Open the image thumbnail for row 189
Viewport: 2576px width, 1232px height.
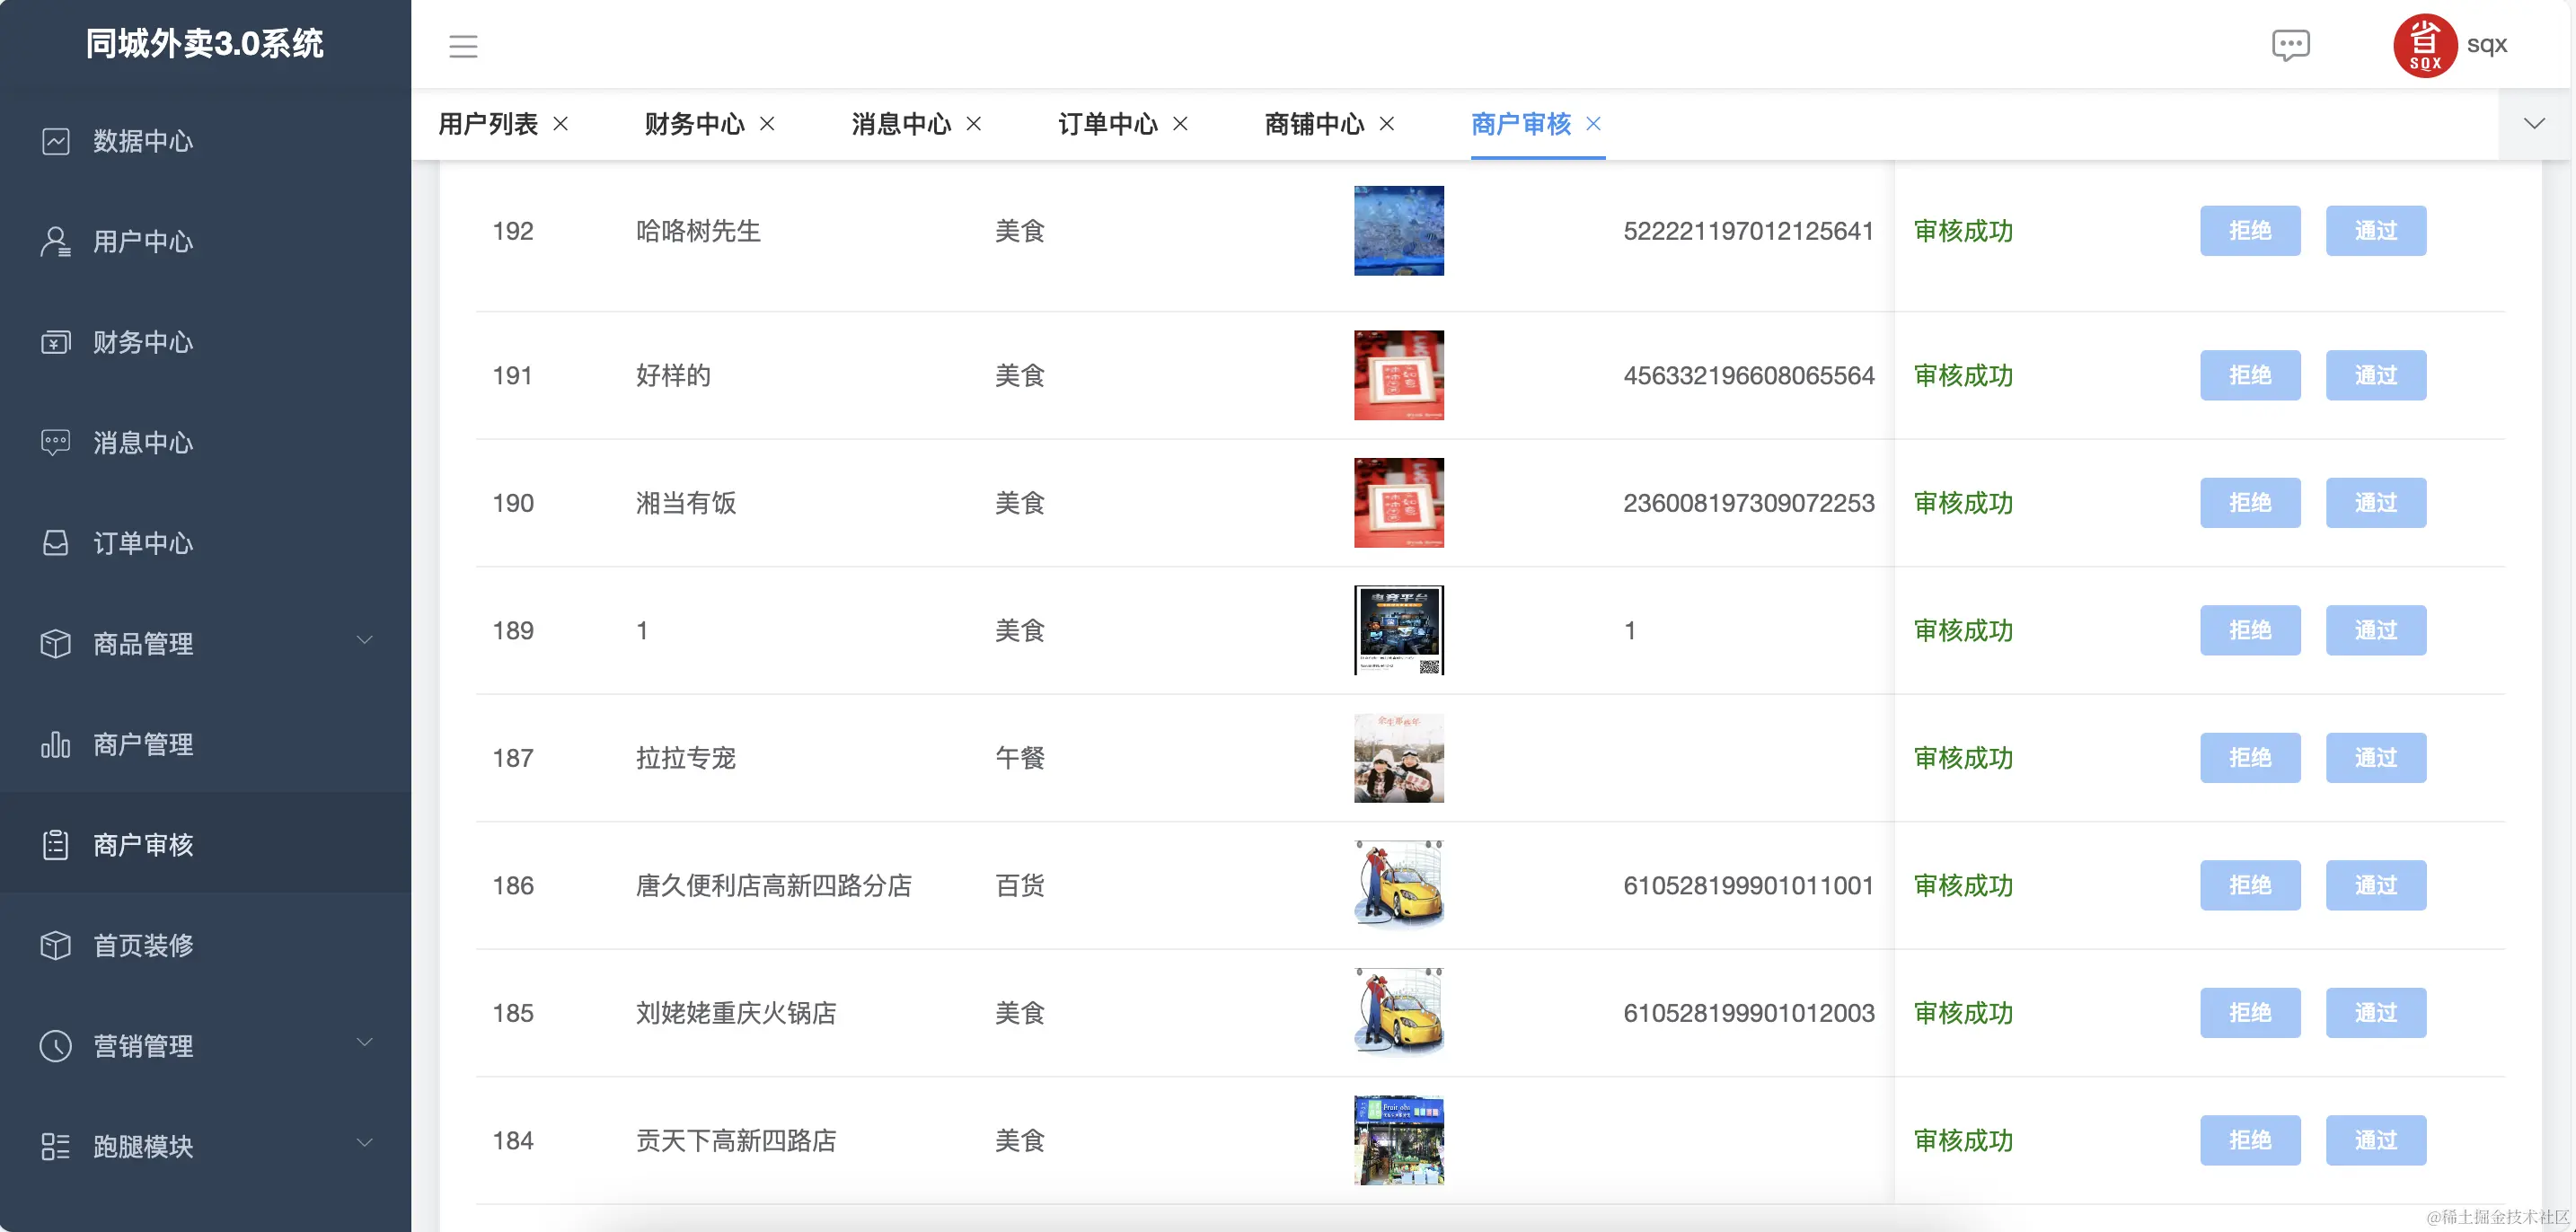click(x=1399, y=631)
